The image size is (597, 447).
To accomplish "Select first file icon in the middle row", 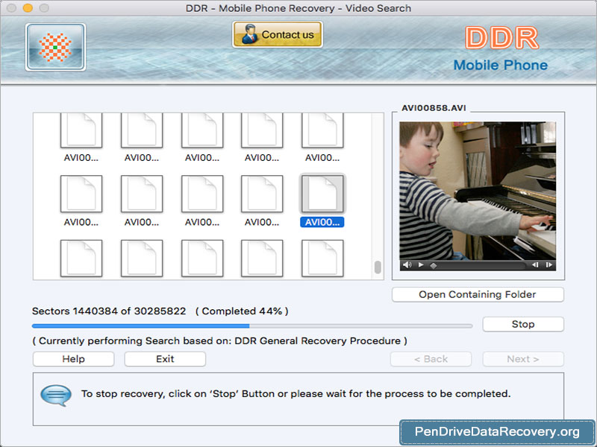I will pyautogui.click(x=81, y=194).
